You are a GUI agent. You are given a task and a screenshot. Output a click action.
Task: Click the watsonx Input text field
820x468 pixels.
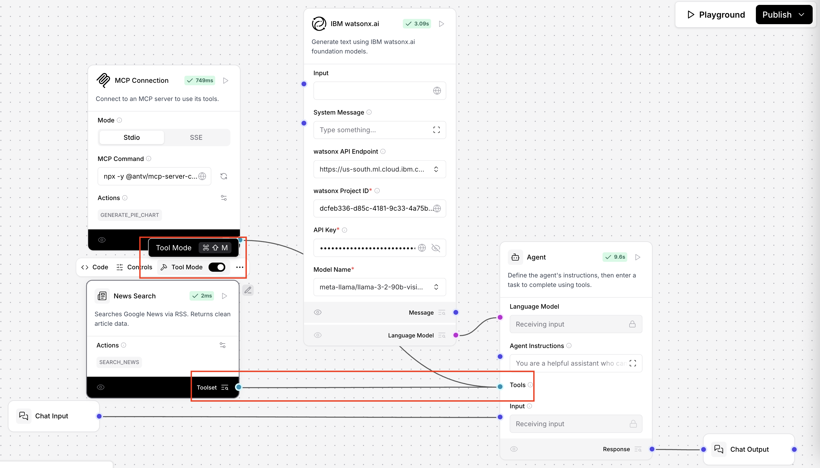pyautogui.click(x=380, y=91)
